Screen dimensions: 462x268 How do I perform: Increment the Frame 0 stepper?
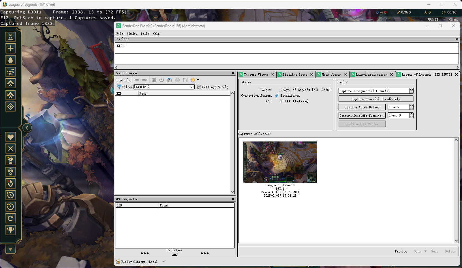(x=411, y=114)
